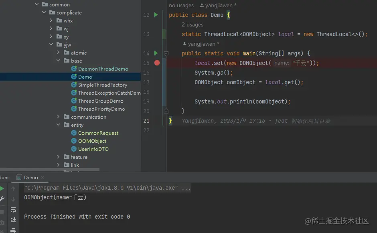Image resolution: width=377 pixels, height=233 pixels.
Task: Click the xy folder icon
Action: point(59,36)
